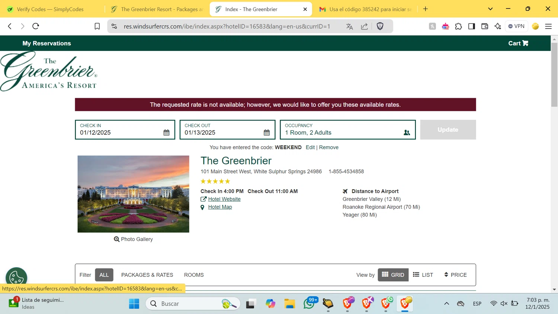Click the Update button
Screen dimensions: 558x314
pos(448,129)
